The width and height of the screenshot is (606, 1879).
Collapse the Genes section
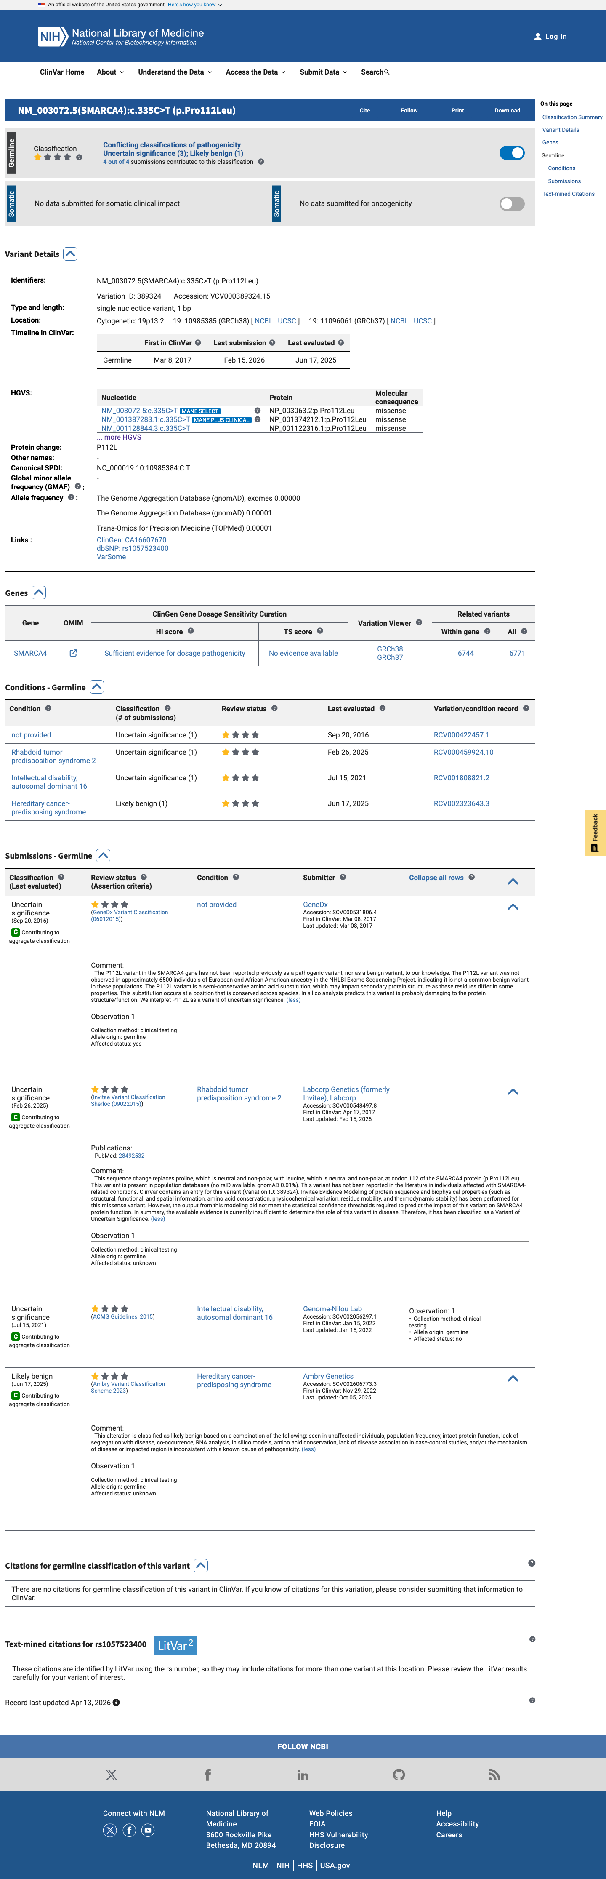(x=40, y=592)
